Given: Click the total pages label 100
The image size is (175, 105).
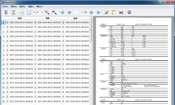Looking at the screenshot, I should click(x=85, y=12).
